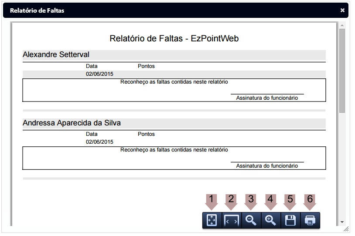The height and width of the screenshot is (236, 355).
Task: Click the dialog resize grip in the corner
Action: click(346, 228)
